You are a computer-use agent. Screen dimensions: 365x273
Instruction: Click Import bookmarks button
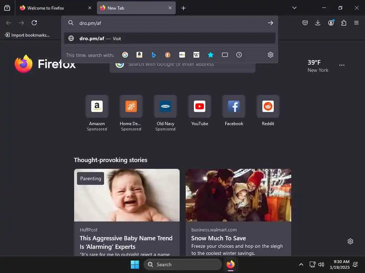pos(27,35)
